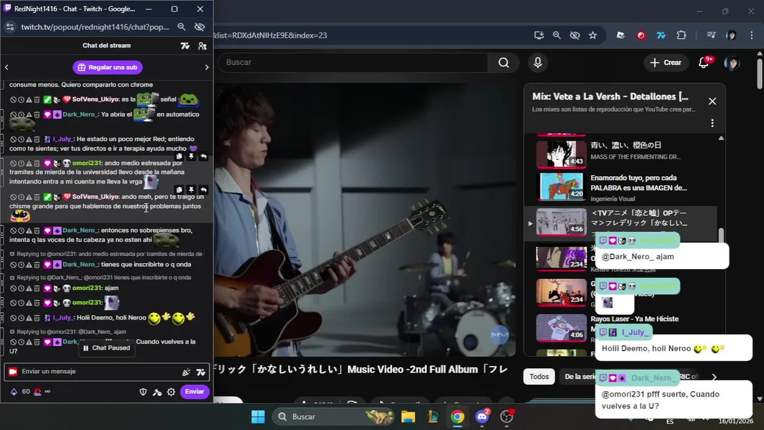This screenshot has height=430, width=764.
Task: Reply to omori231's 'ando medio estresada' message
Action: 203,156
